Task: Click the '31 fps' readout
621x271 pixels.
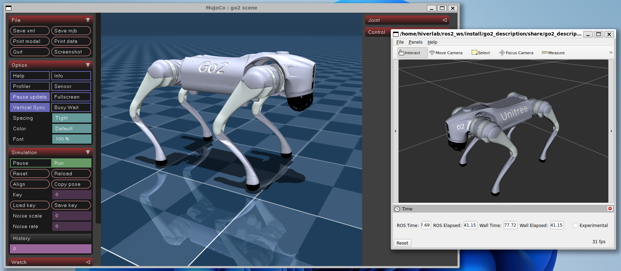Action: [599, 241]
